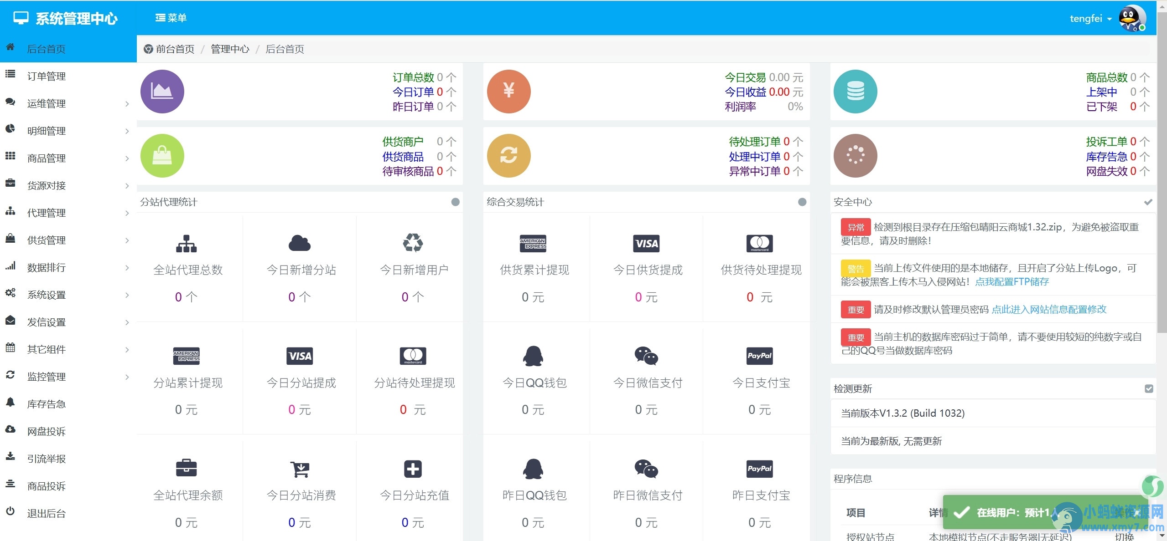Click the orange yen transaction icon
The height and width of the screenshot is (541, 1167).
[x=508, y=92]
